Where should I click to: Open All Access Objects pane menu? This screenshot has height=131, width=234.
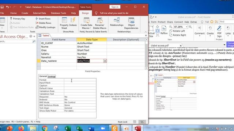(x=31, y=36)
